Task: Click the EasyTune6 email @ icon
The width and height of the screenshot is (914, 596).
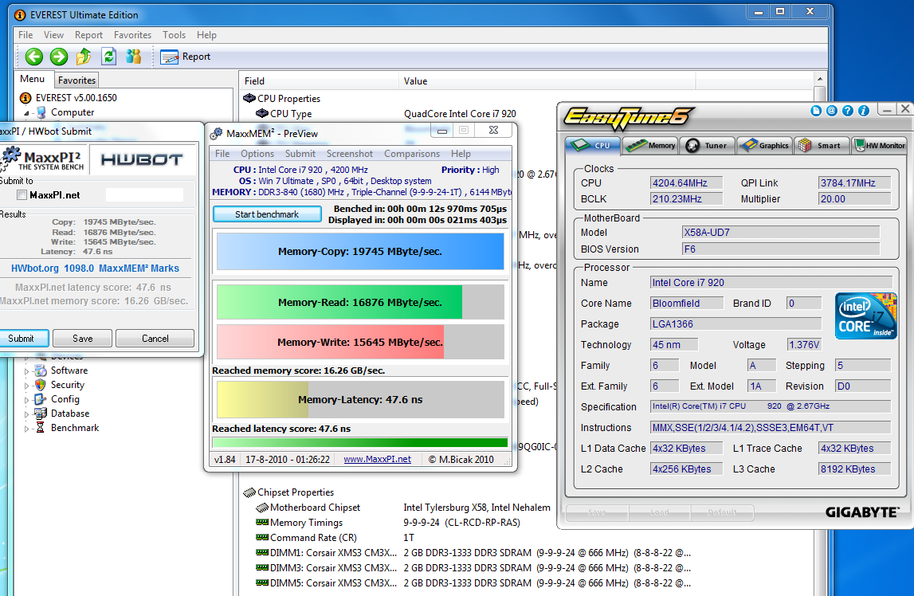Action: 832,111
